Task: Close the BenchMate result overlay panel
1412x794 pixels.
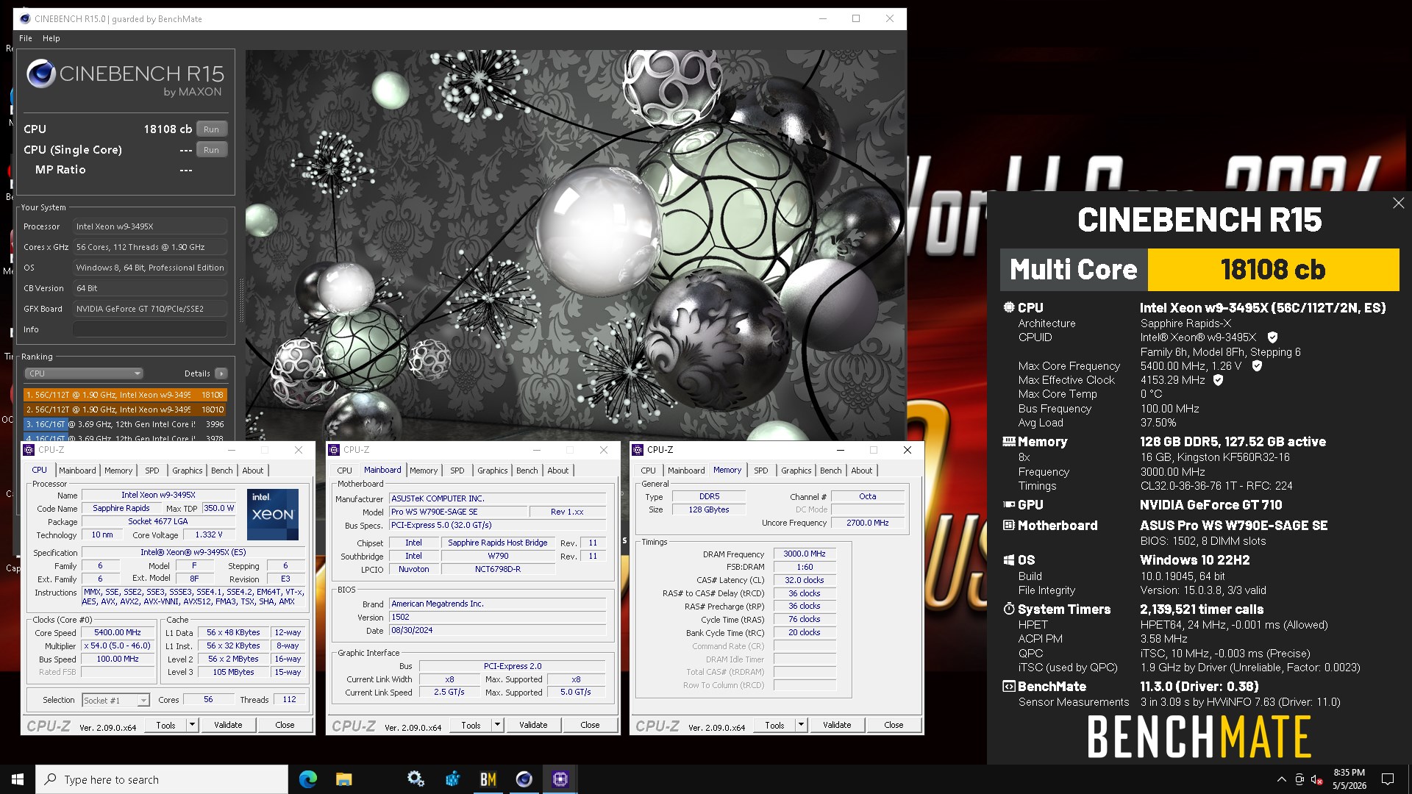Action: pyautogui.click(x=1398, y=203)
